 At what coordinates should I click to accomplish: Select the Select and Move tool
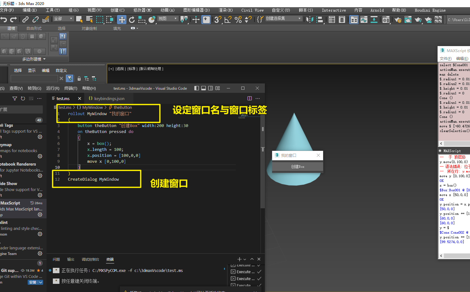[121, 19]
